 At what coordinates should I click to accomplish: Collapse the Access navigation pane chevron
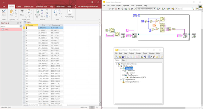21,23
